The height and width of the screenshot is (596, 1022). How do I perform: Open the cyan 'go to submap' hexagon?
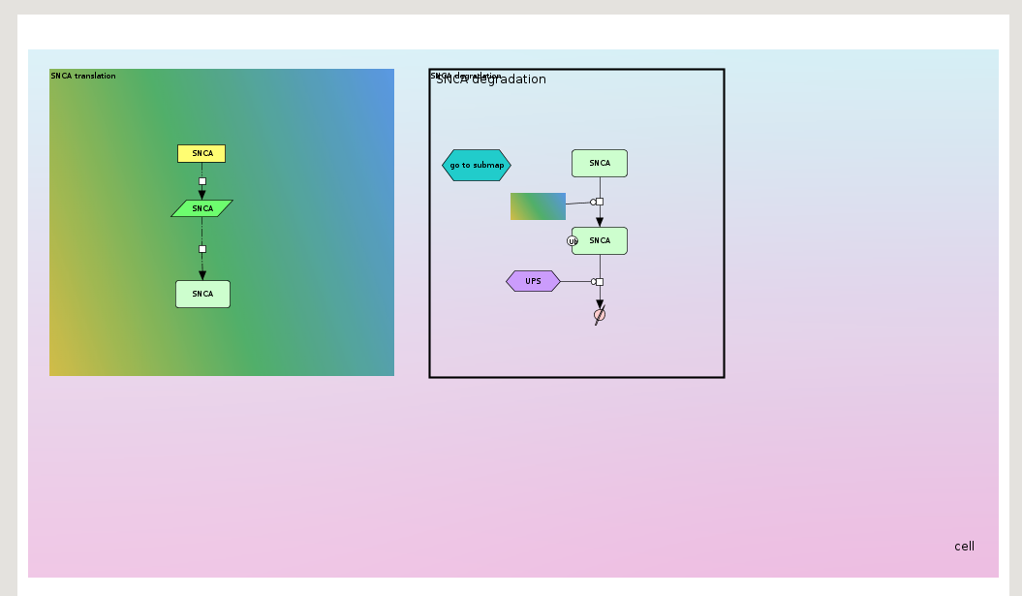click(x=476, y=165)
